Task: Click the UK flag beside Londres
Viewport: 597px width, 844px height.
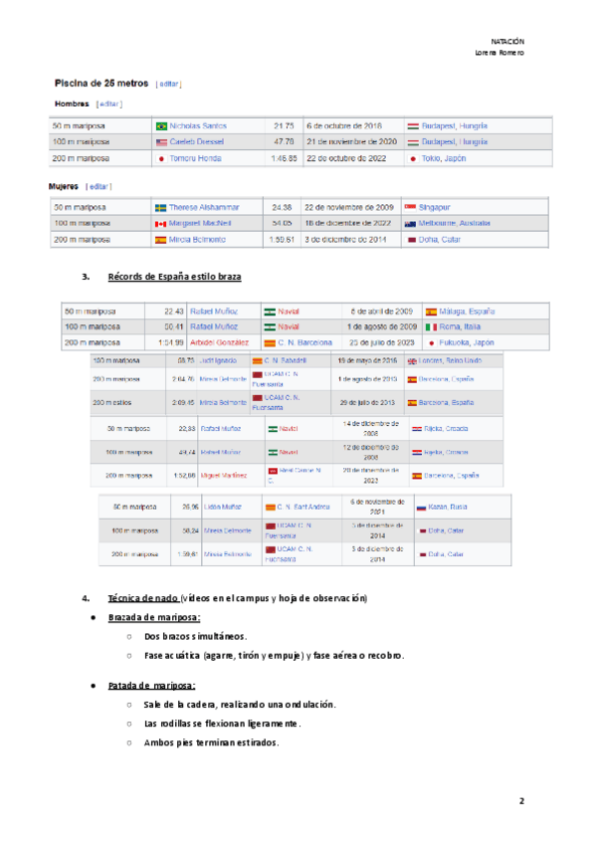Action: pos(412,360)
